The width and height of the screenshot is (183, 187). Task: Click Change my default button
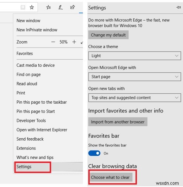[108, 35]
